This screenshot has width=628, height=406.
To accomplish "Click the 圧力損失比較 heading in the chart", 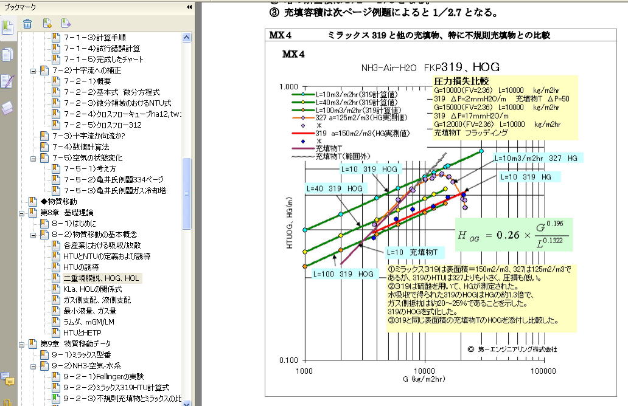I will tap(461, 81).
